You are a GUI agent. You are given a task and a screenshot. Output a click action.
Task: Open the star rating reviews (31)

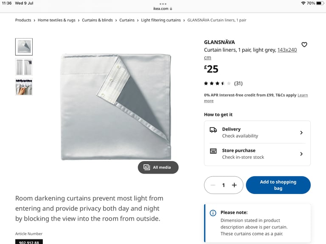coord(223,83)
